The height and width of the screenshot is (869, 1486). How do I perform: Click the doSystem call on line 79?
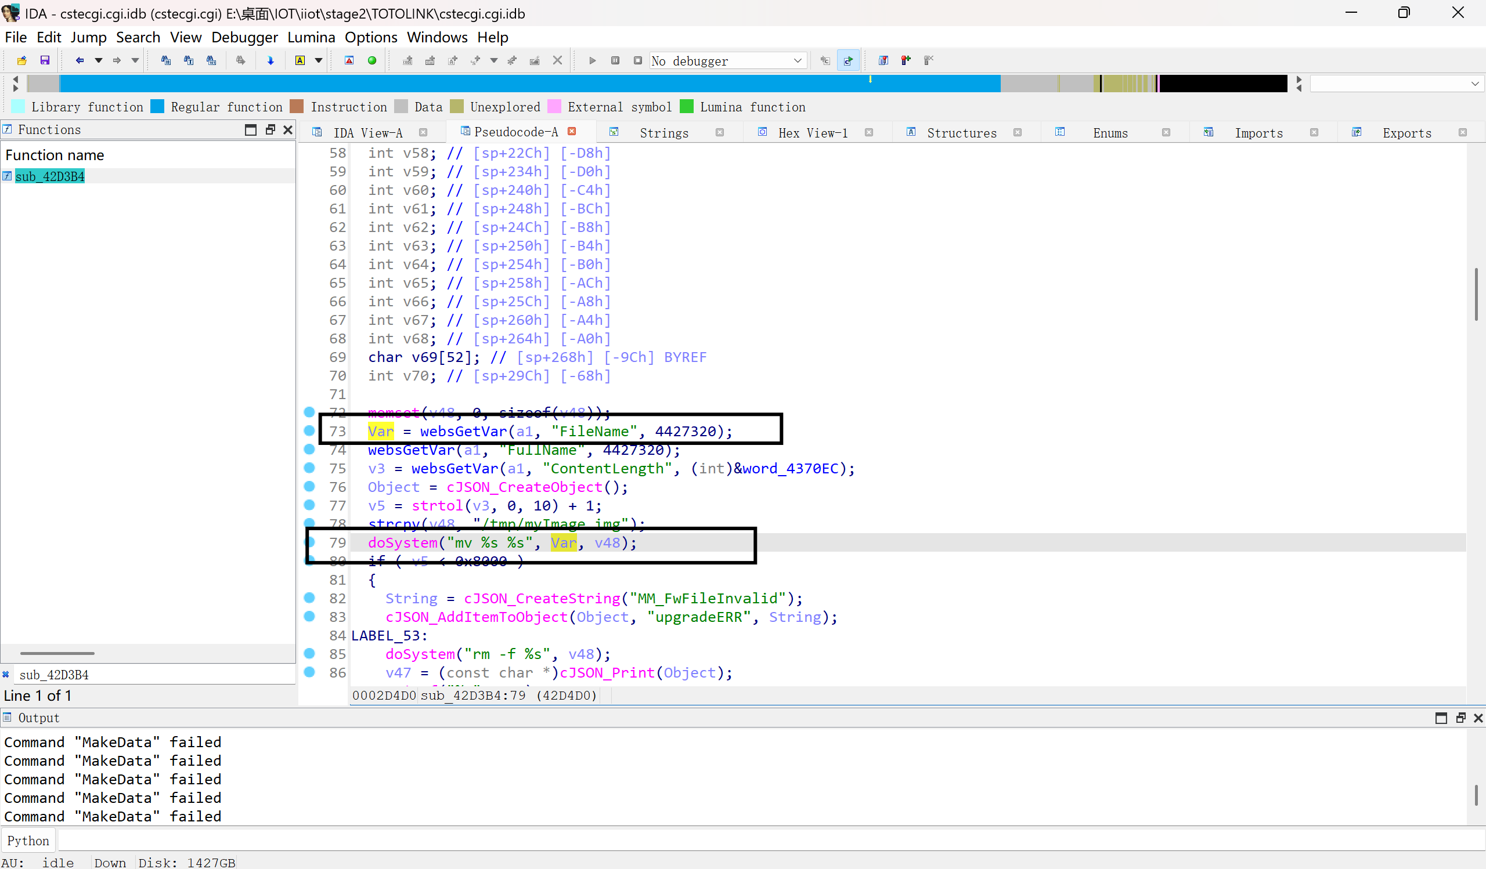click(x=403, y=542)
